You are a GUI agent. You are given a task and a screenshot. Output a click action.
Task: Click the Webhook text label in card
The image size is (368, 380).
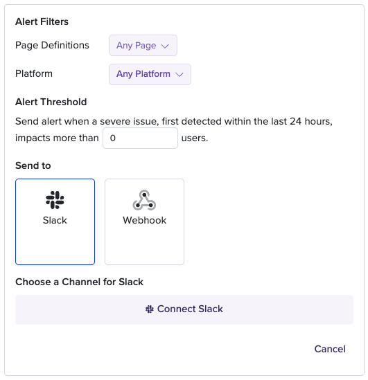145,220
